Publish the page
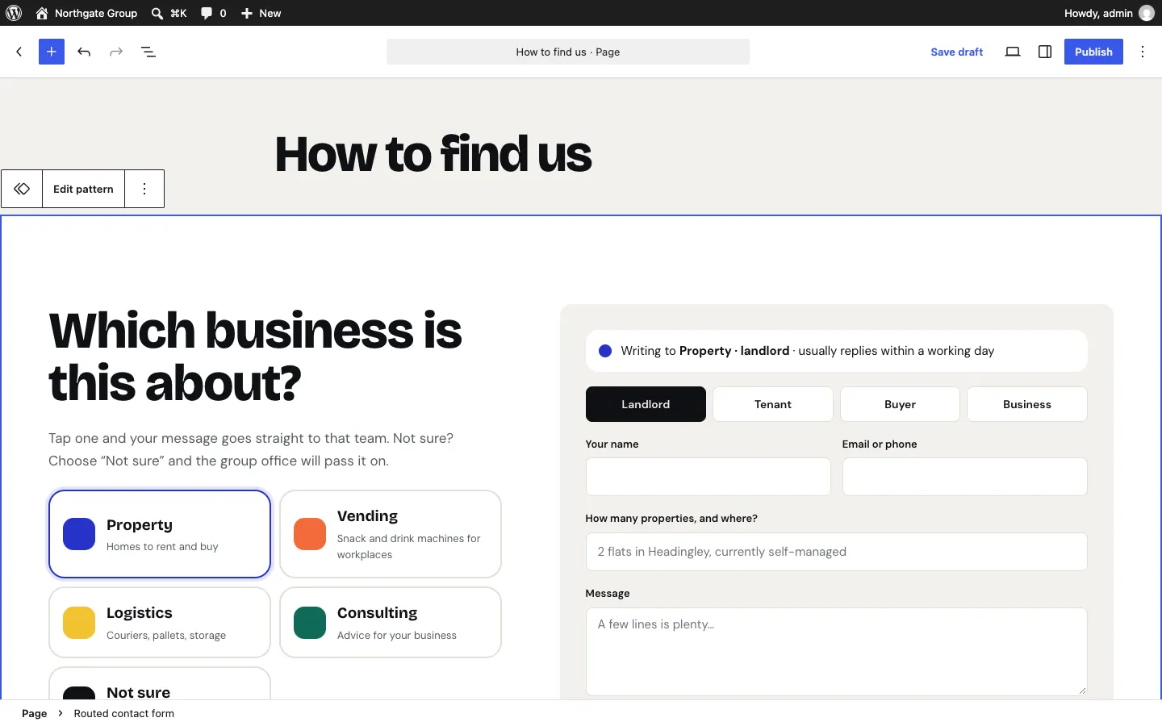The height and width of the screenshot is (726, 1162). [x=1093, y=52]
